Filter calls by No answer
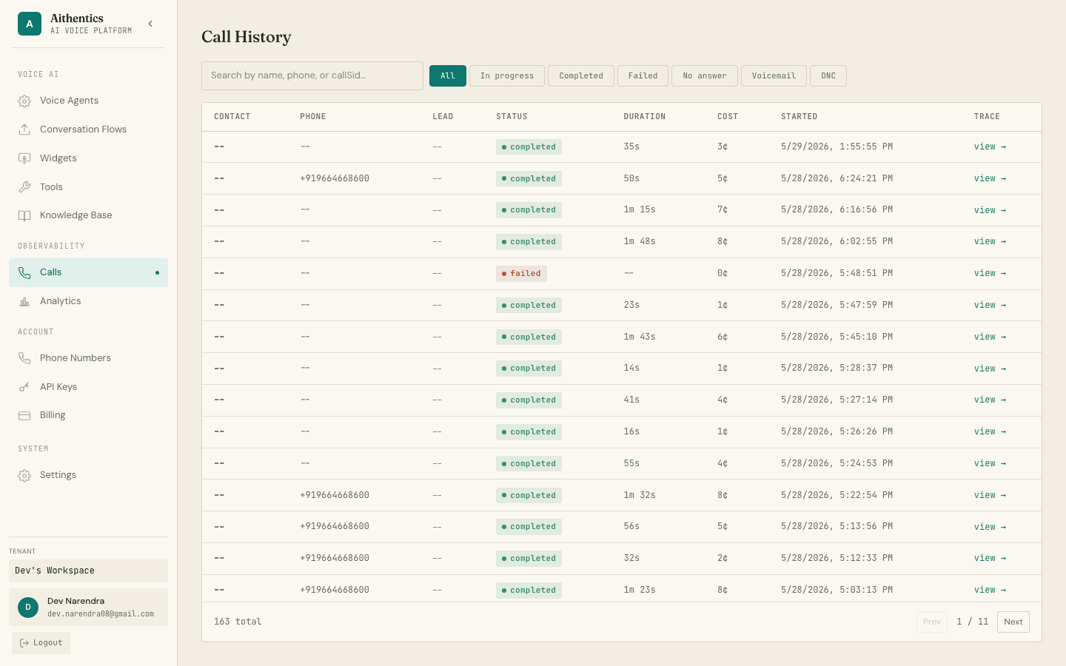This screenshot has height=666, width=1066. (705, 75)
